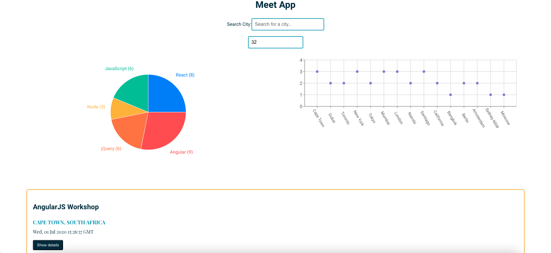Click the JavaScript (6) pie label
The height and width of the screenshot is (253, 551).
pyautogui.click(x=119, y=69)
